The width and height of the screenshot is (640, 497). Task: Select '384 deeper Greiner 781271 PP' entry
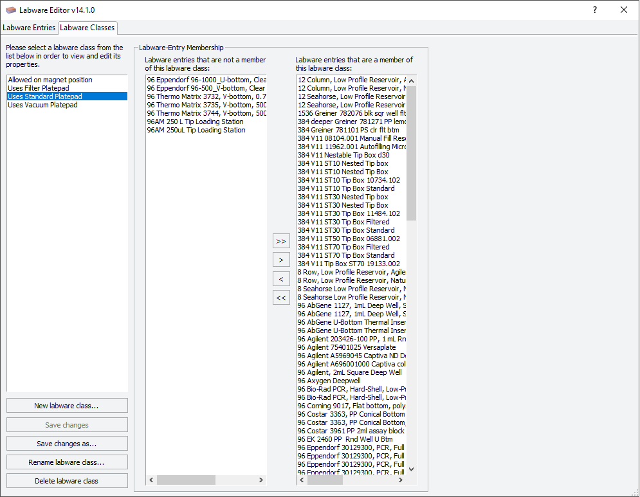351,122
